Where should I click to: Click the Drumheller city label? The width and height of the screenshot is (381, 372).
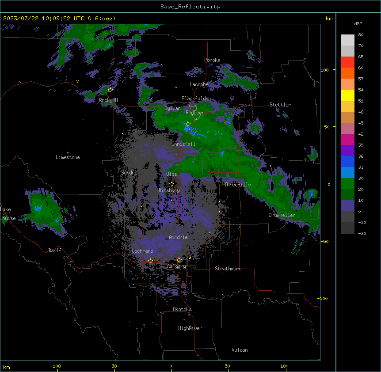click(282, 215)
